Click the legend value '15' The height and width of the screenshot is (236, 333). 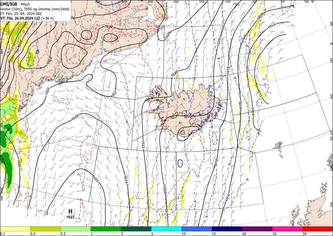click(214, 234)
